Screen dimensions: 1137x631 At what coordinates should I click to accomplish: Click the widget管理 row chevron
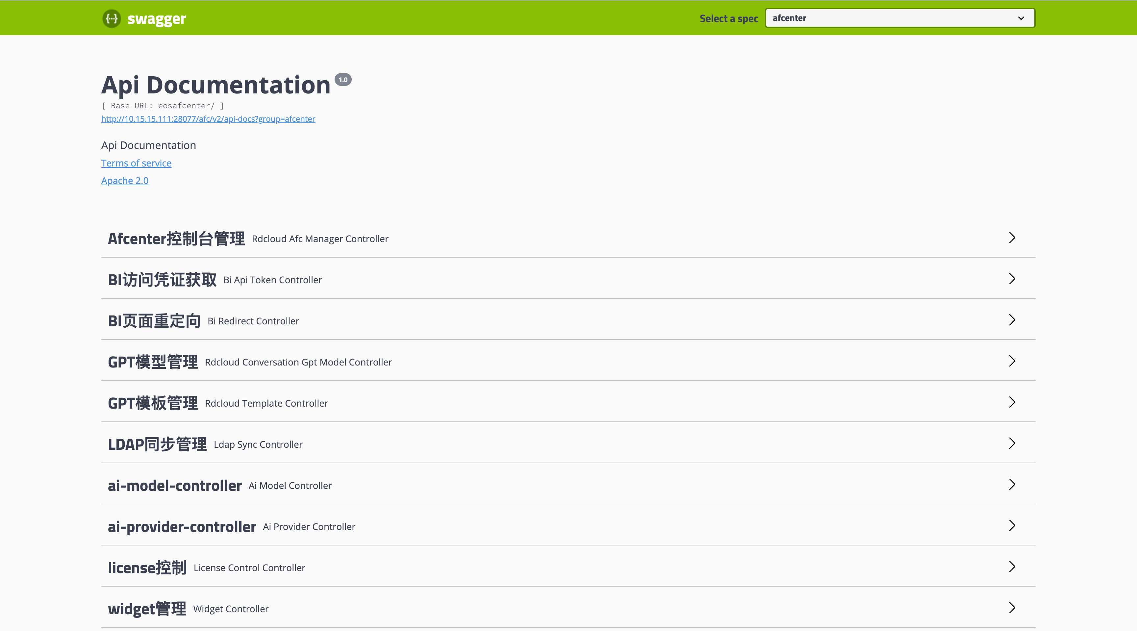1012,608
